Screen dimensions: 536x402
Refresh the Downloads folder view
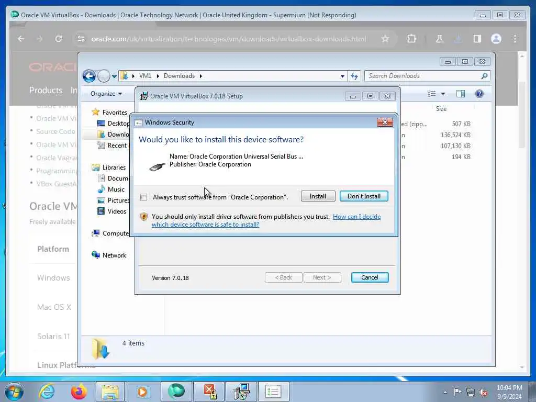354,76
